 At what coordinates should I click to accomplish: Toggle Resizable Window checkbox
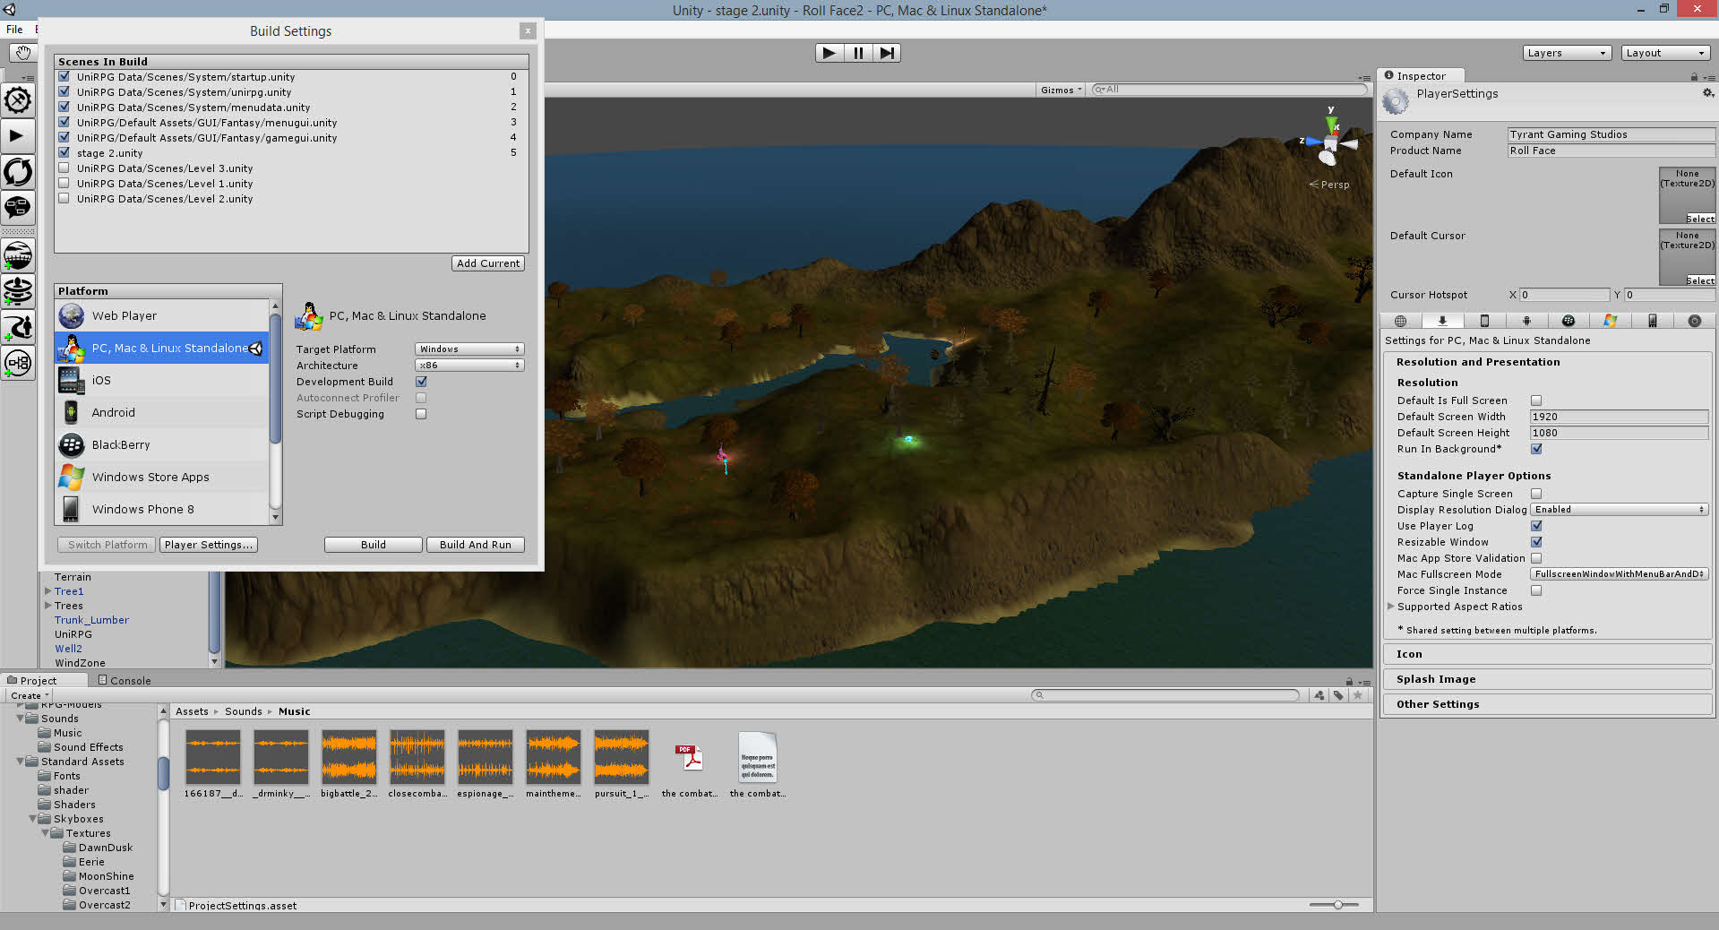(1536, 542)
